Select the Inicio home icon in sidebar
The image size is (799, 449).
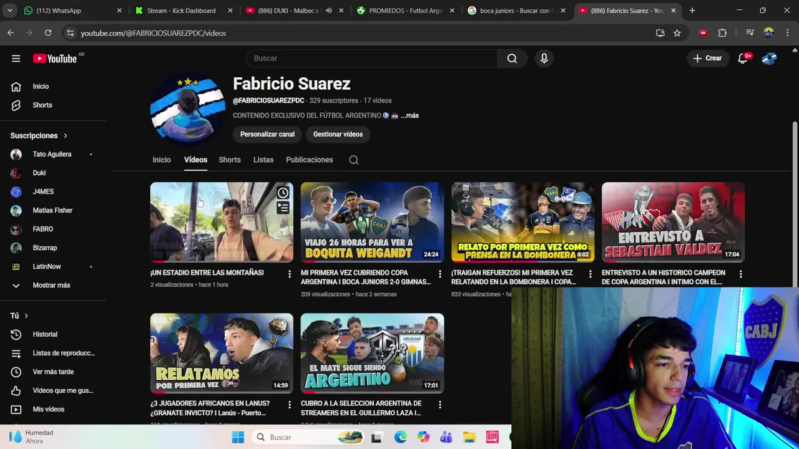coord(16,87)
